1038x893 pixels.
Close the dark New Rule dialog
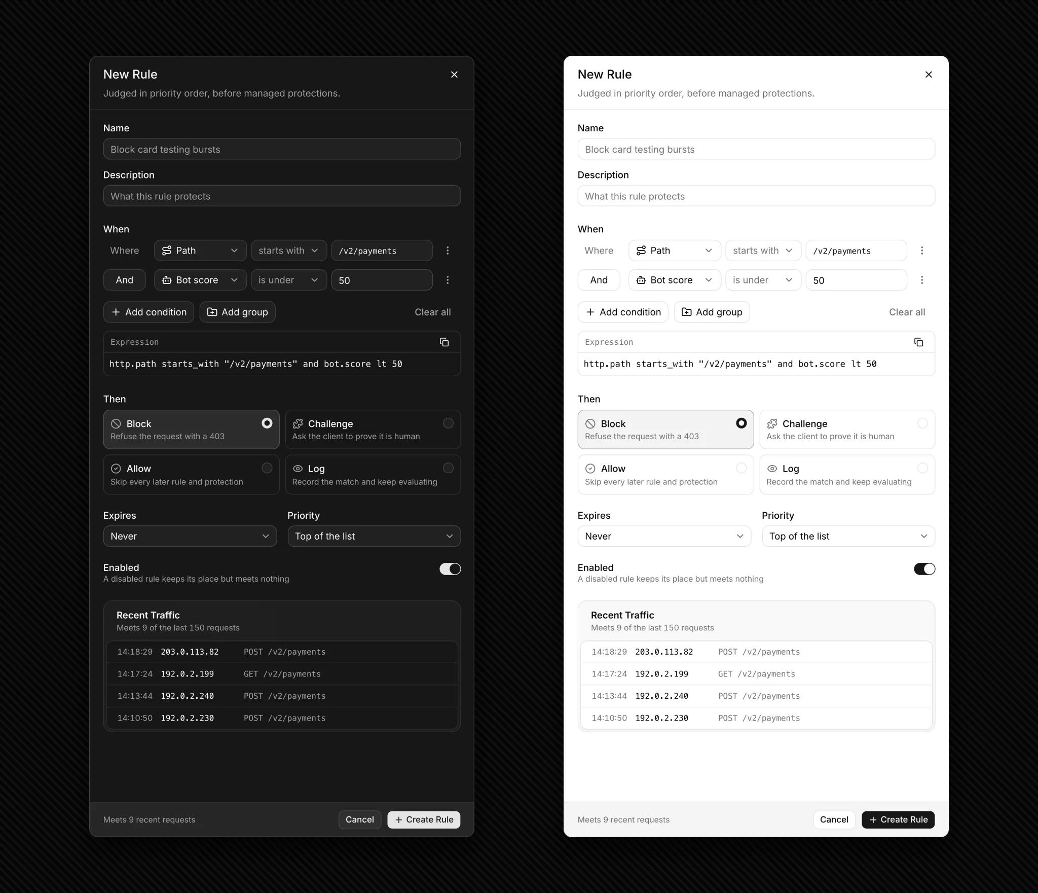click(x=454, y=75)
